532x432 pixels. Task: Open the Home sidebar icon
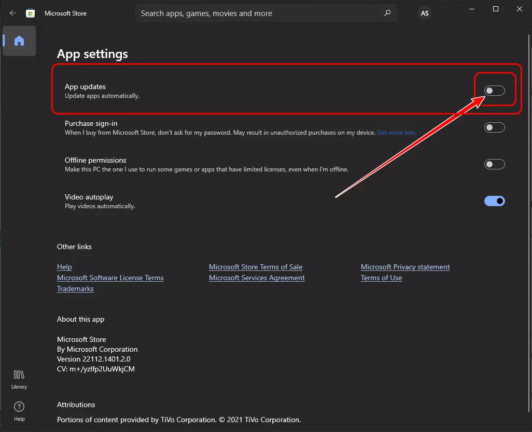(x=19, y=40)
